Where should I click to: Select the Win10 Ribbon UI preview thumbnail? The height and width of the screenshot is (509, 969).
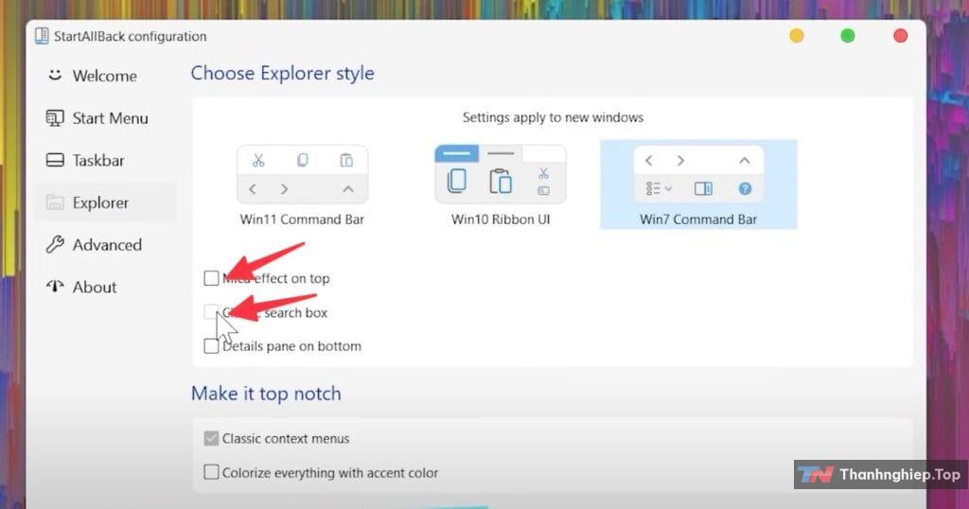(501, 175)
